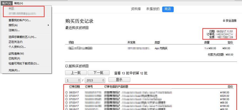This screenshot has height=110, width=242.
Task: Choose 检查可用的下载项目(D)... menu item
Action: (24, 63)
